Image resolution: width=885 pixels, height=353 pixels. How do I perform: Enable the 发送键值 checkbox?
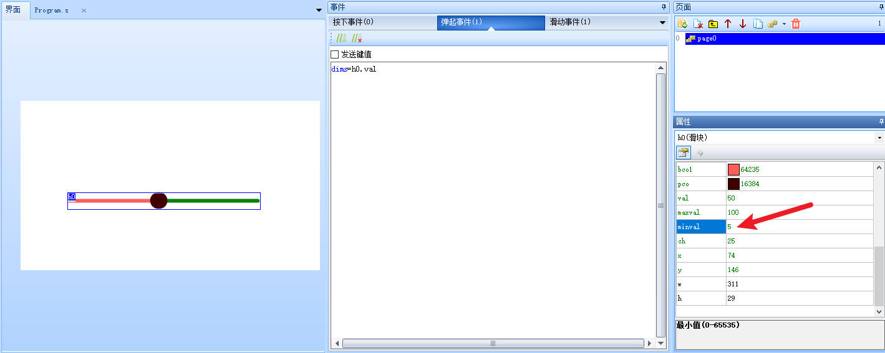(x=335, y=54)
